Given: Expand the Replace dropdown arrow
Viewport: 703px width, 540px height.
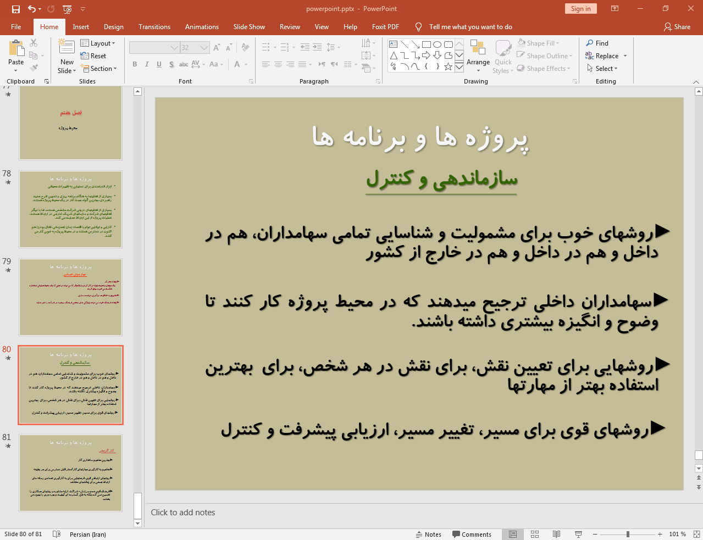Looking at the screenshot, I should (625, 55).
